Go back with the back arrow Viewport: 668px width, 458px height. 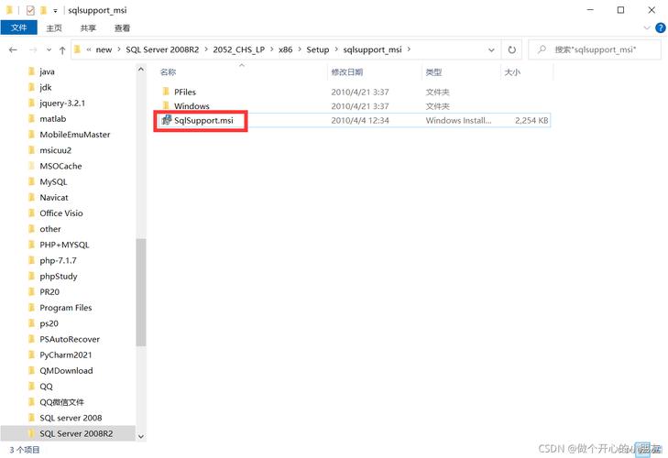[13, 49]
